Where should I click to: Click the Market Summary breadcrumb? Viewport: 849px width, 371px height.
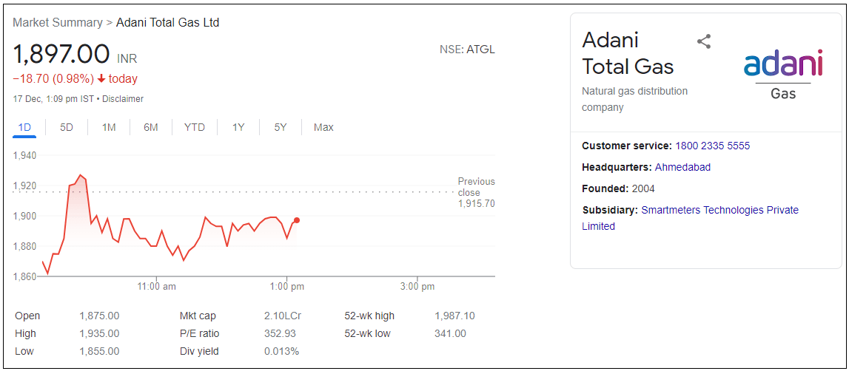tap(58, 22)
